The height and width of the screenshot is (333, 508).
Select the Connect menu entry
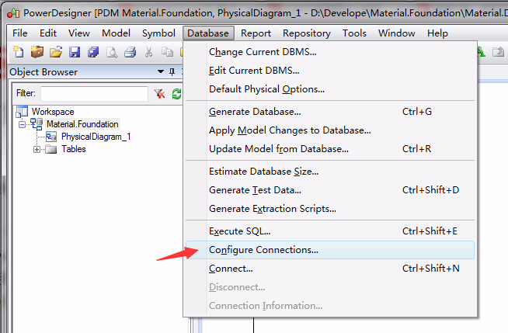pyautogui.click(x=330, y=269)
